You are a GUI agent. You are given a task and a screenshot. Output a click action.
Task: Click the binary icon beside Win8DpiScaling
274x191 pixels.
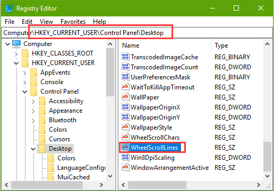[125, 157]
